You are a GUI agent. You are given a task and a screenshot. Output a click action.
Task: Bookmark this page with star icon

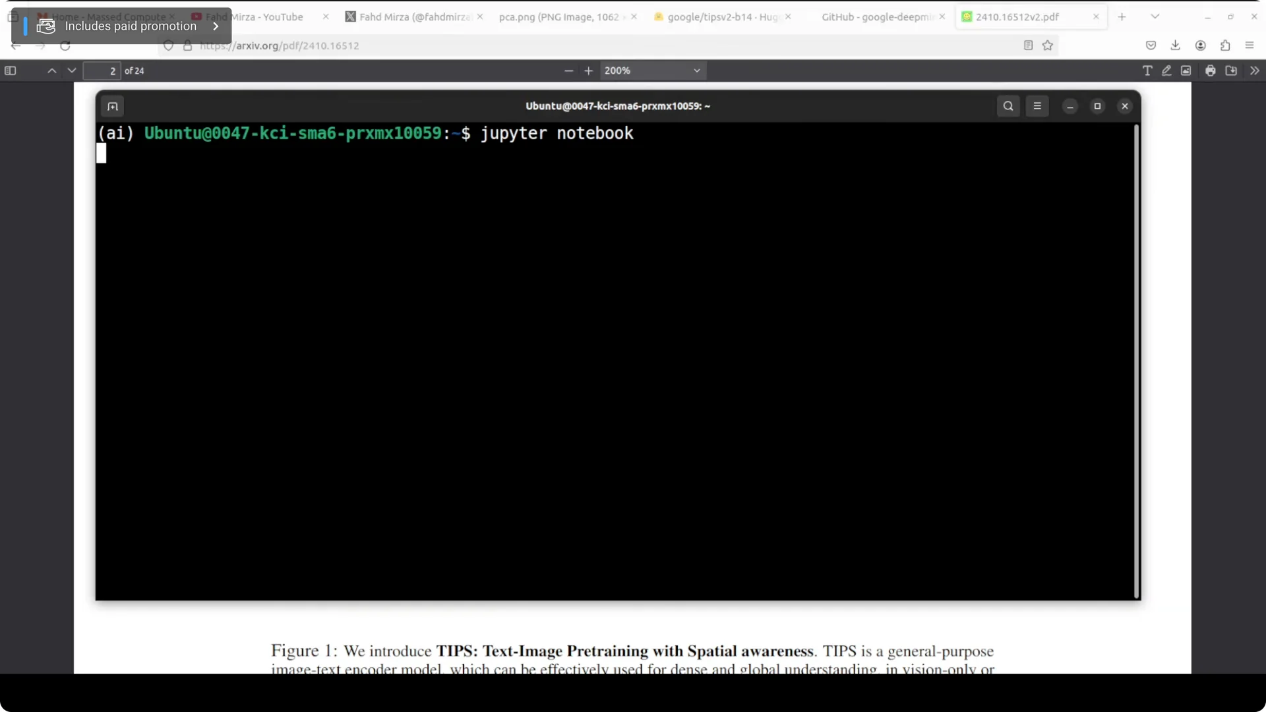pos(1048,45)
